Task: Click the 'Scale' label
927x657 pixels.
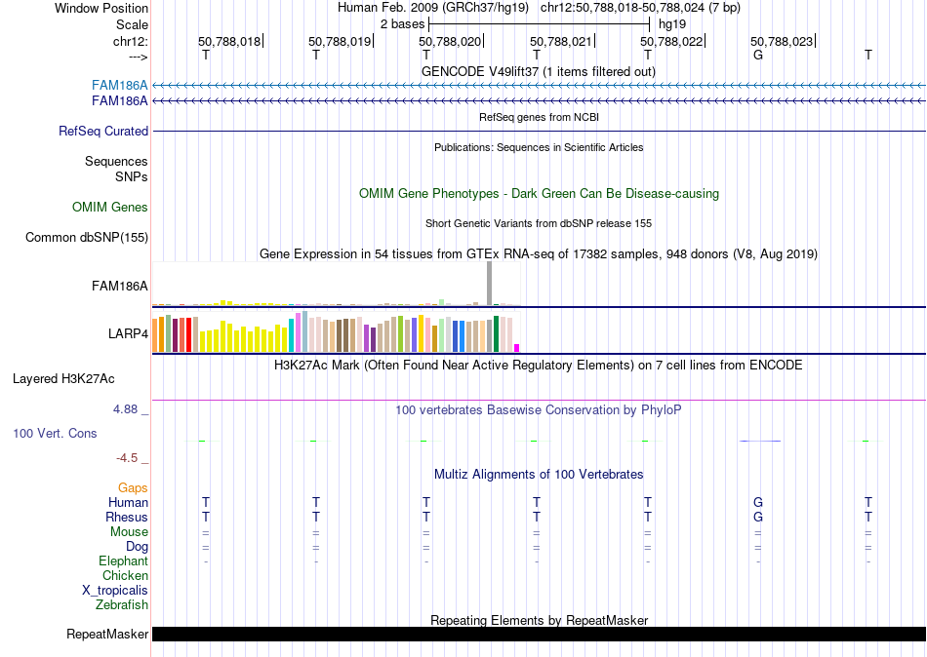Action: tap(132, 24)
